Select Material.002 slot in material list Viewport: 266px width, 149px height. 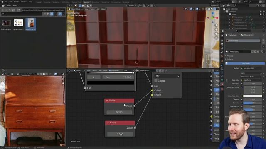point(243,41)
